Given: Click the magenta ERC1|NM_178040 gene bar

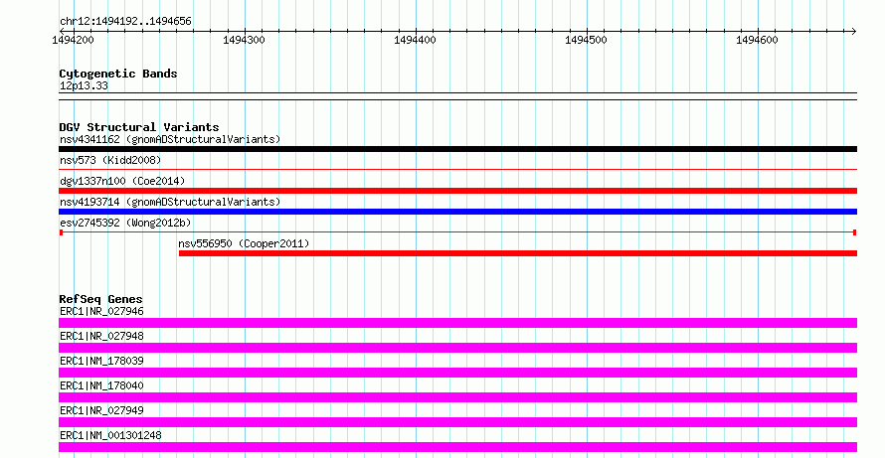Looking at the screenshot, I should click(457, 397).
